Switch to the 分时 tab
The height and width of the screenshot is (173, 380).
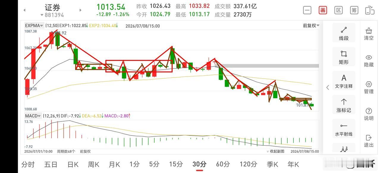tap(28, 164)
